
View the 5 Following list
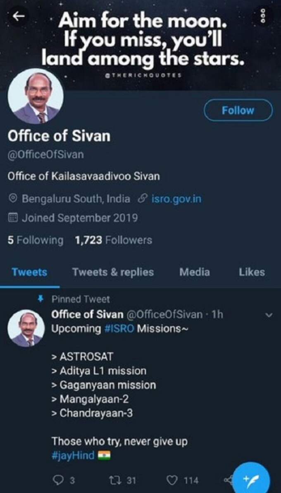coord(36,240)
